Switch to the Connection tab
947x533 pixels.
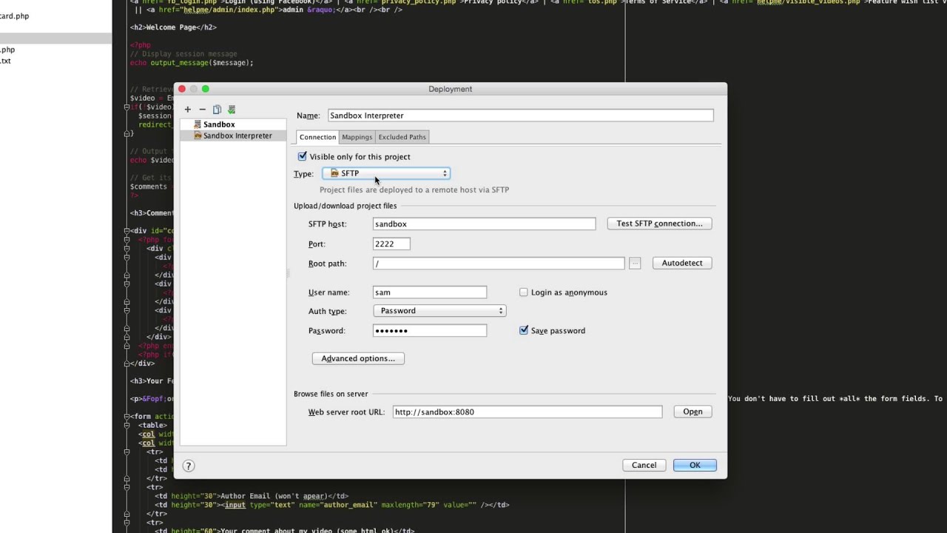[x=317, y=137]
